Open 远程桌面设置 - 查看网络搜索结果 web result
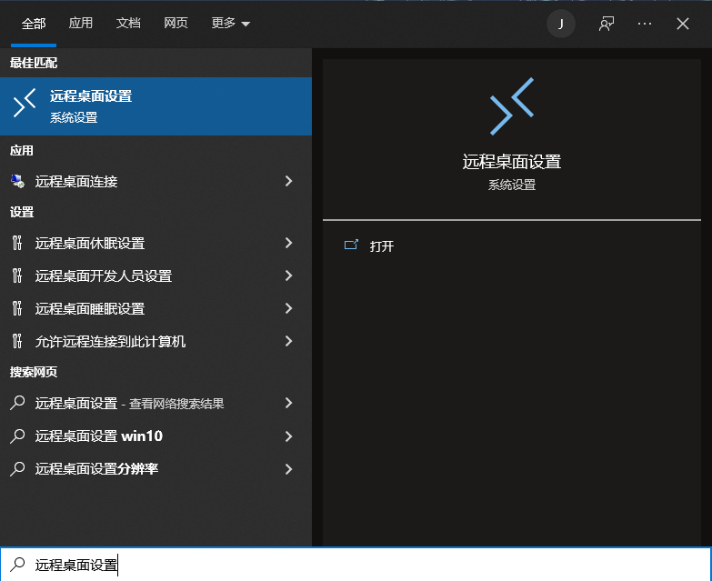 click(155, 403)
